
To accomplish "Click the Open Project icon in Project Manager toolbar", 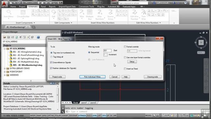I will 5,37.
